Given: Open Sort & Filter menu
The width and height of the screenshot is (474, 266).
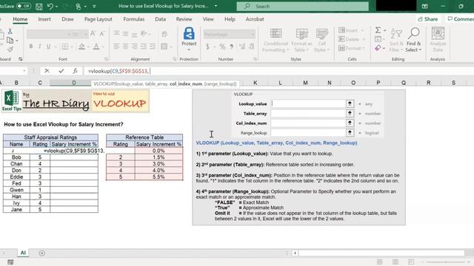Looking at the screenshot, I should (396, 40).
